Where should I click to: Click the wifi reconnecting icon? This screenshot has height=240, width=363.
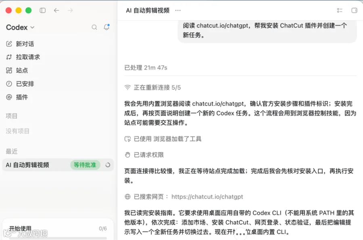(x=127, y=88)
